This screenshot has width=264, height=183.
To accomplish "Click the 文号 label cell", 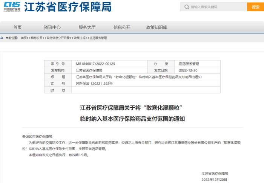I will pos(58,84).
